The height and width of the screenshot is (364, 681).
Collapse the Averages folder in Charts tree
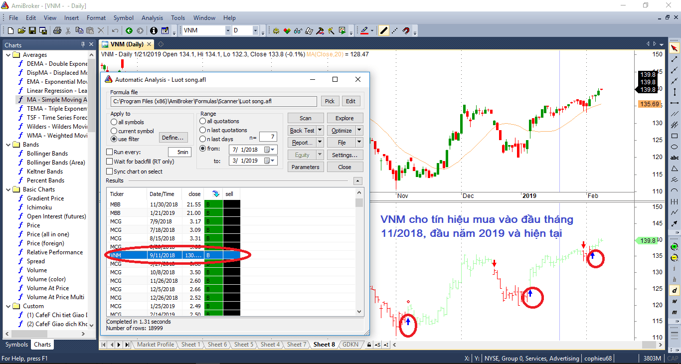(8, 55)
